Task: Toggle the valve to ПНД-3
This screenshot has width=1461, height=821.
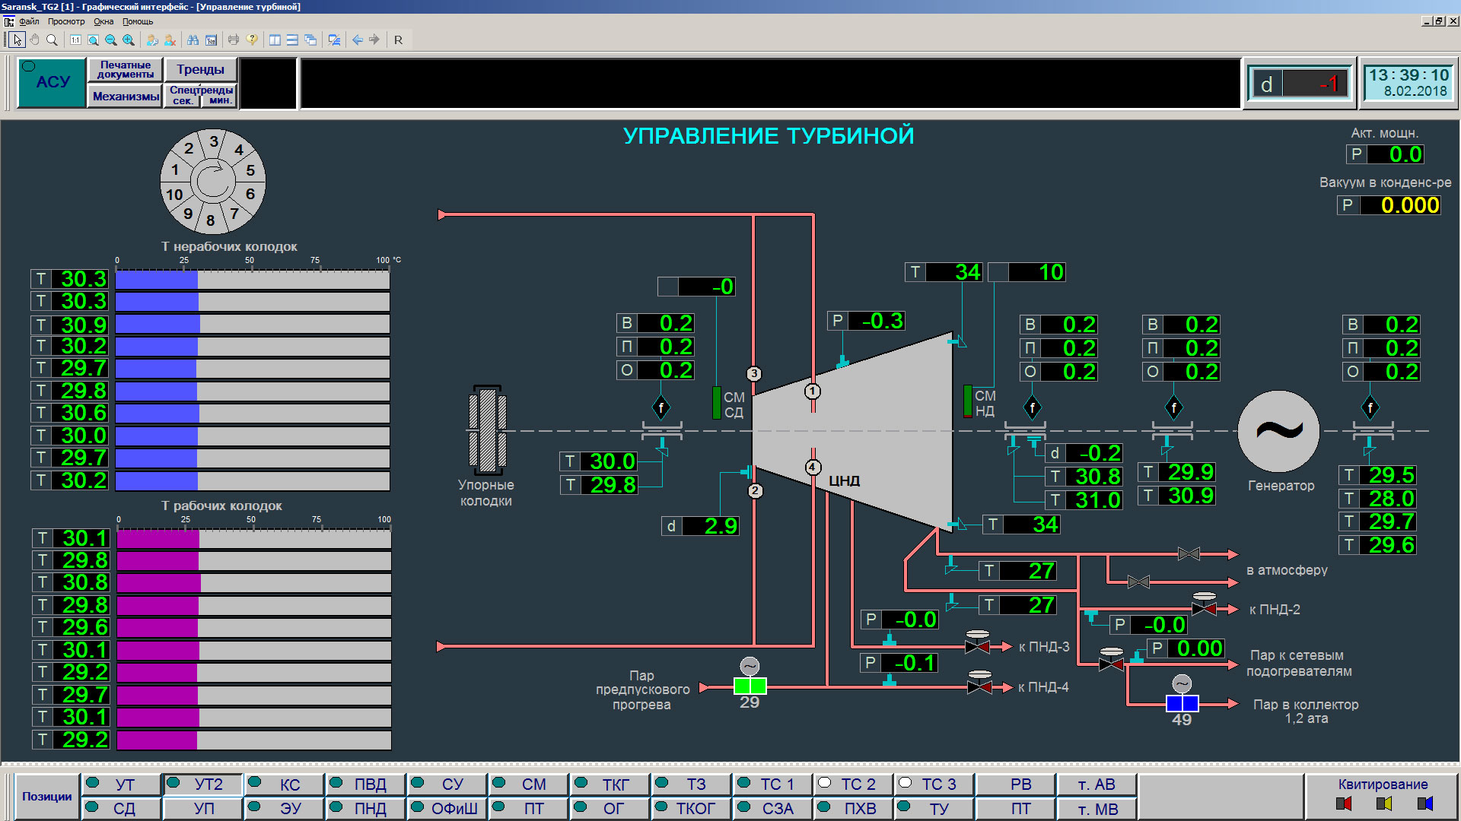Action: (977, 647)
